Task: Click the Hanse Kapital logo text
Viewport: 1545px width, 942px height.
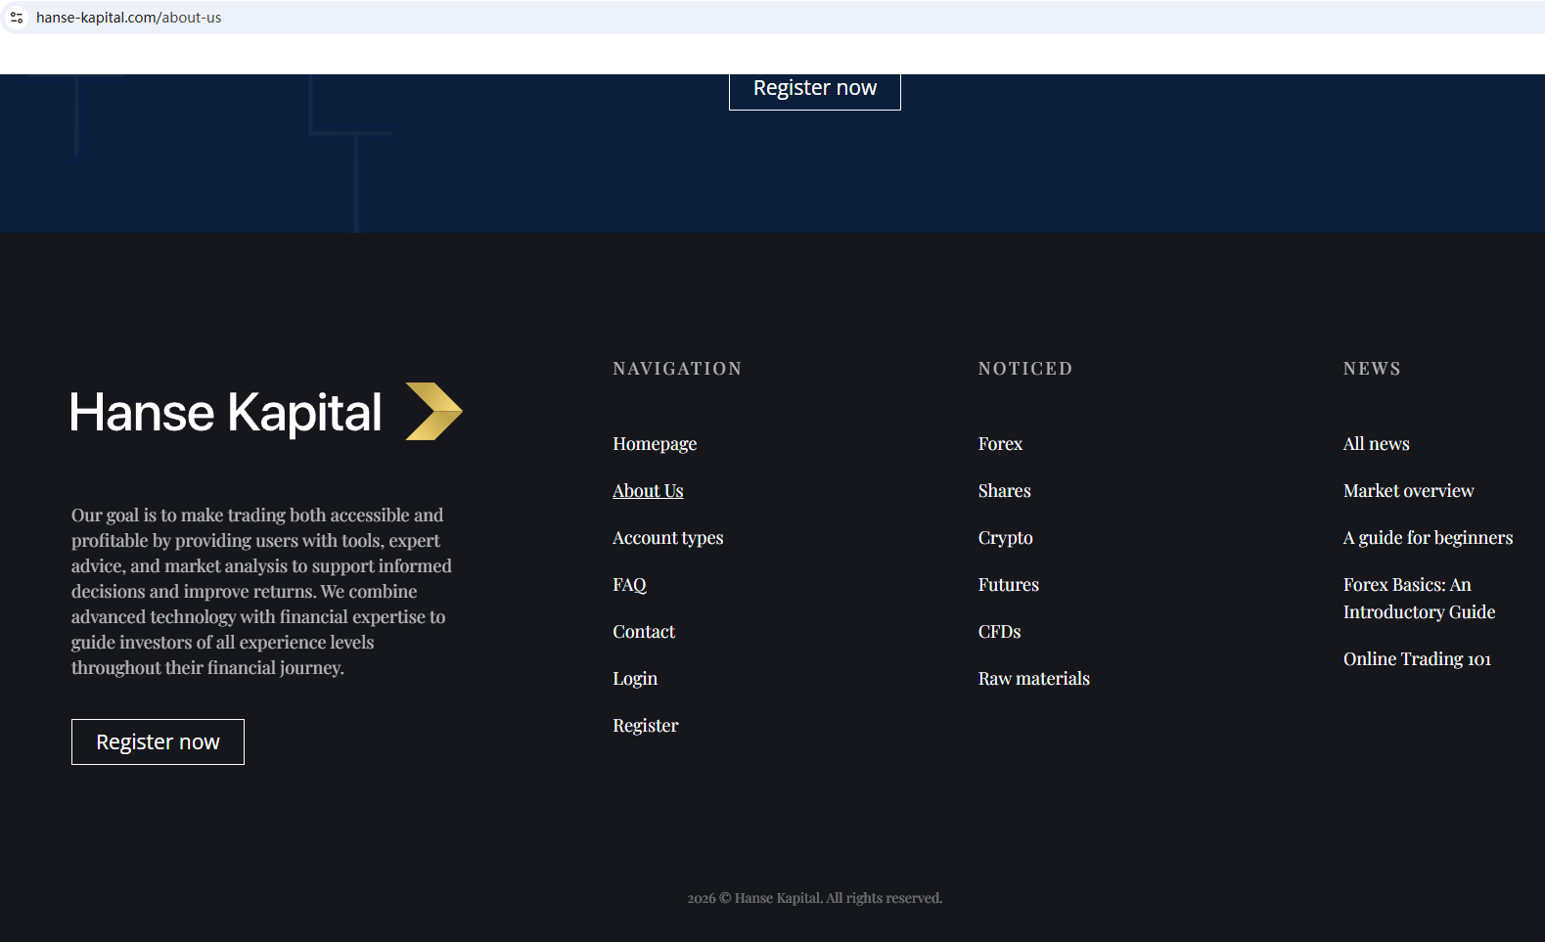Action: 226,412
